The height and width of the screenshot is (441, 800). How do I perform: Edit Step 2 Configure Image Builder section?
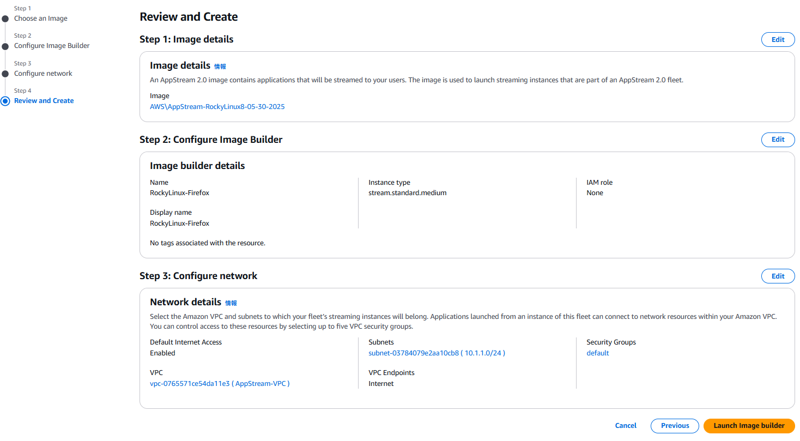(778, 140)
